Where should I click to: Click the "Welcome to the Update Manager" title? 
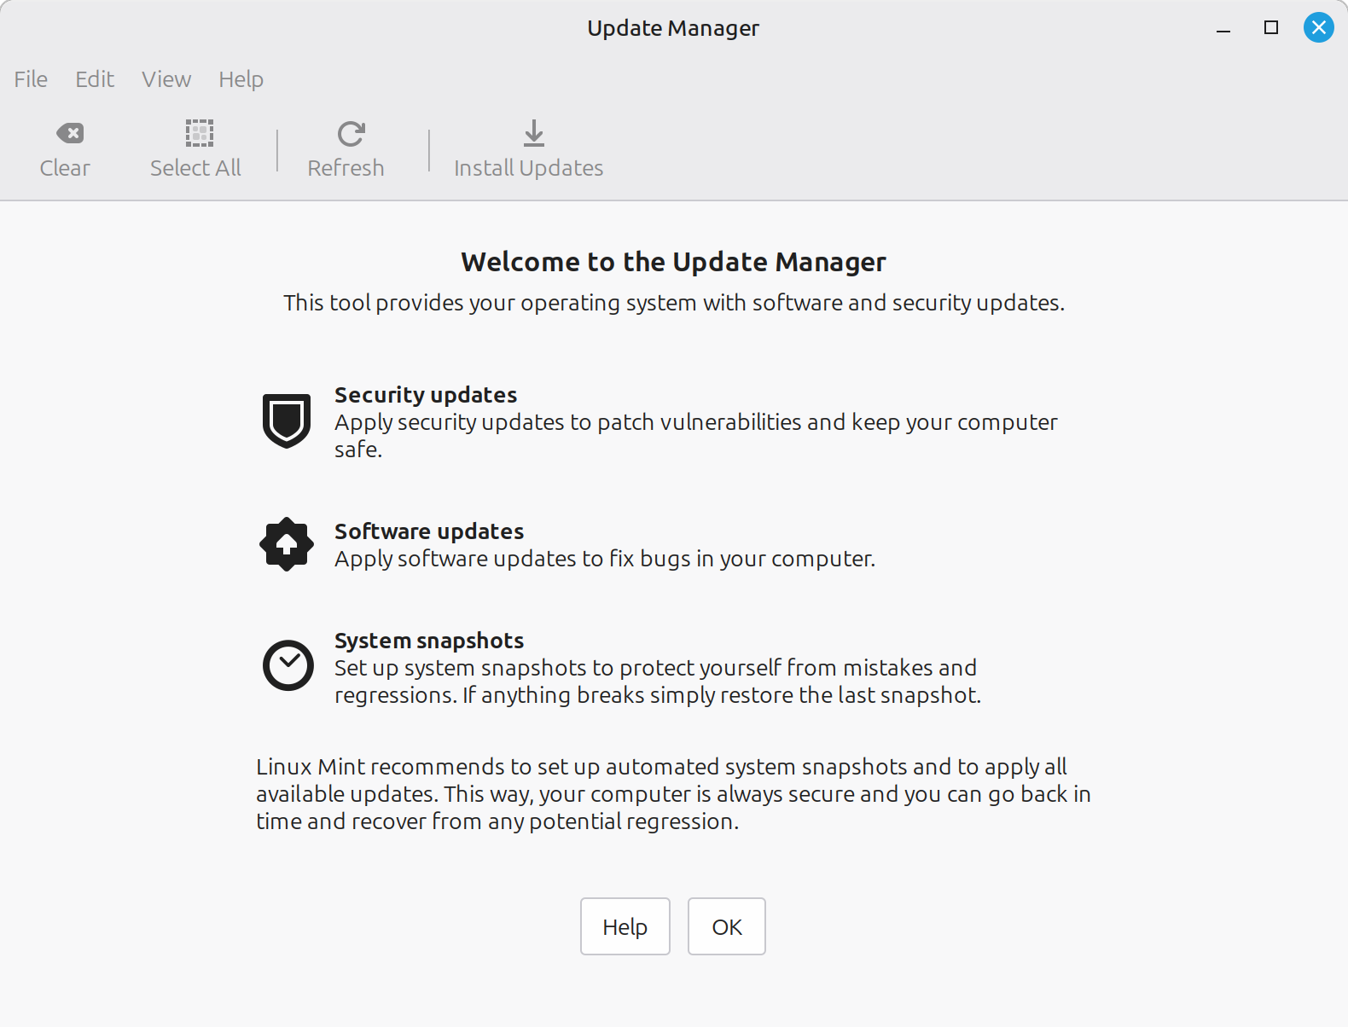coord(674,262)
